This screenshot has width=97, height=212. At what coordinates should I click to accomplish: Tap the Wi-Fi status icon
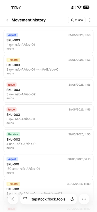tap(79, 7)
